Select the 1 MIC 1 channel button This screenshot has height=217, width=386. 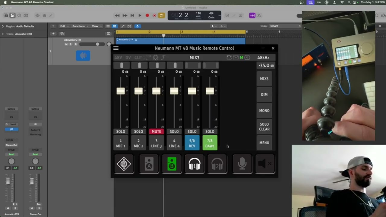tap(121, 143)
